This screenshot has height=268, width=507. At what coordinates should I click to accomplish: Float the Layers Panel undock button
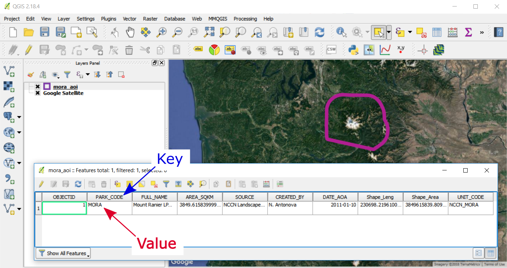(x=155, y=63)
